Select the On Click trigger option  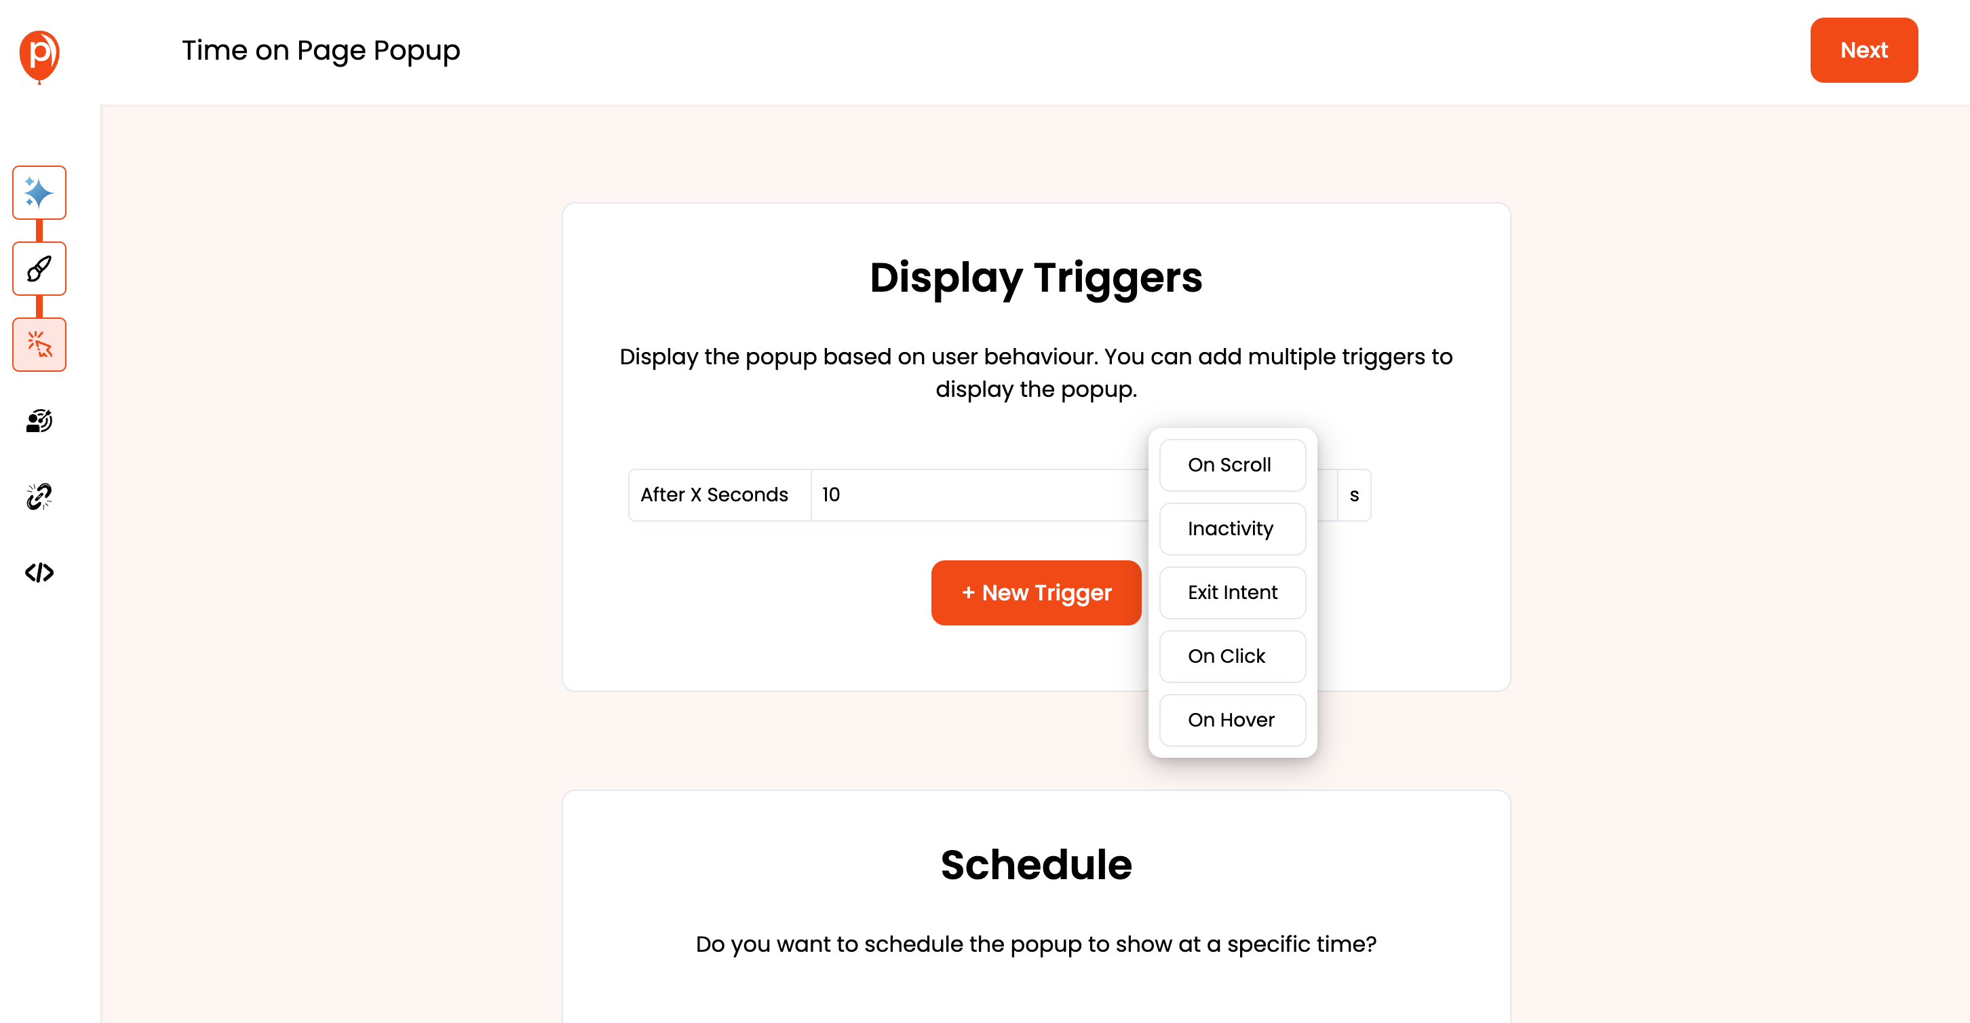1226,655
